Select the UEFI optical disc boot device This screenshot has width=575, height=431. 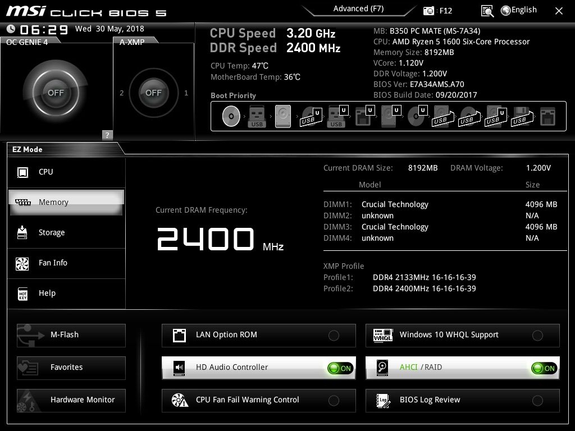[x=418, y=116]
